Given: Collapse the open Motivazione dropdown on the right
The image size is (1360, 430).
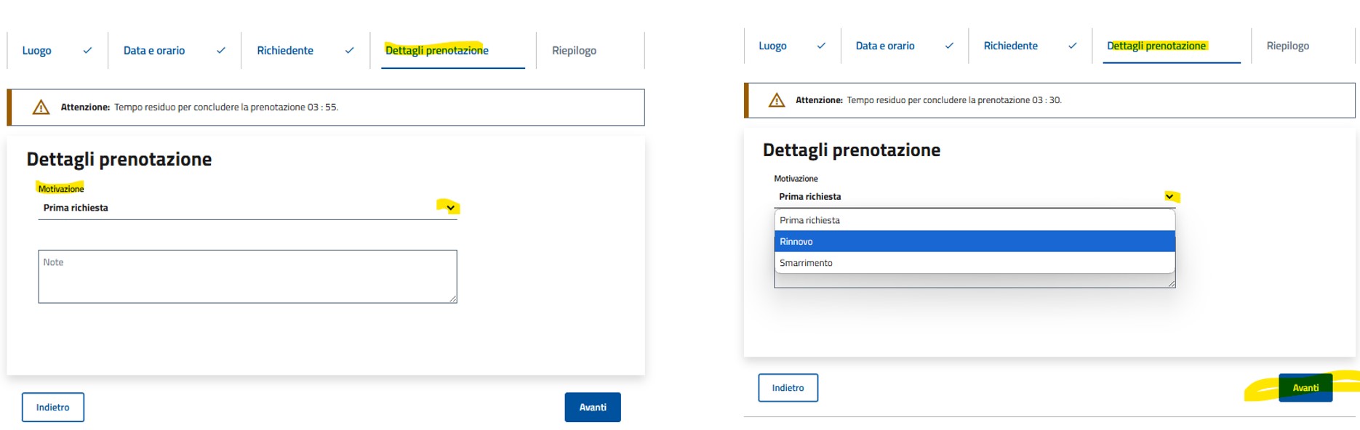Looking at the screenshot, I should click(1169, 197).
